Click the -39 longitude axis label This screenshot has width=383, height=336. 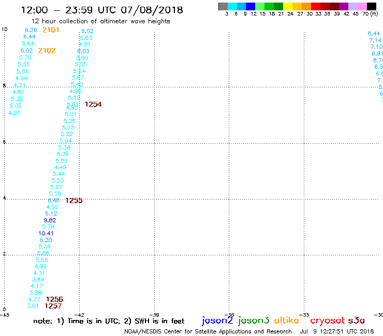154,315
